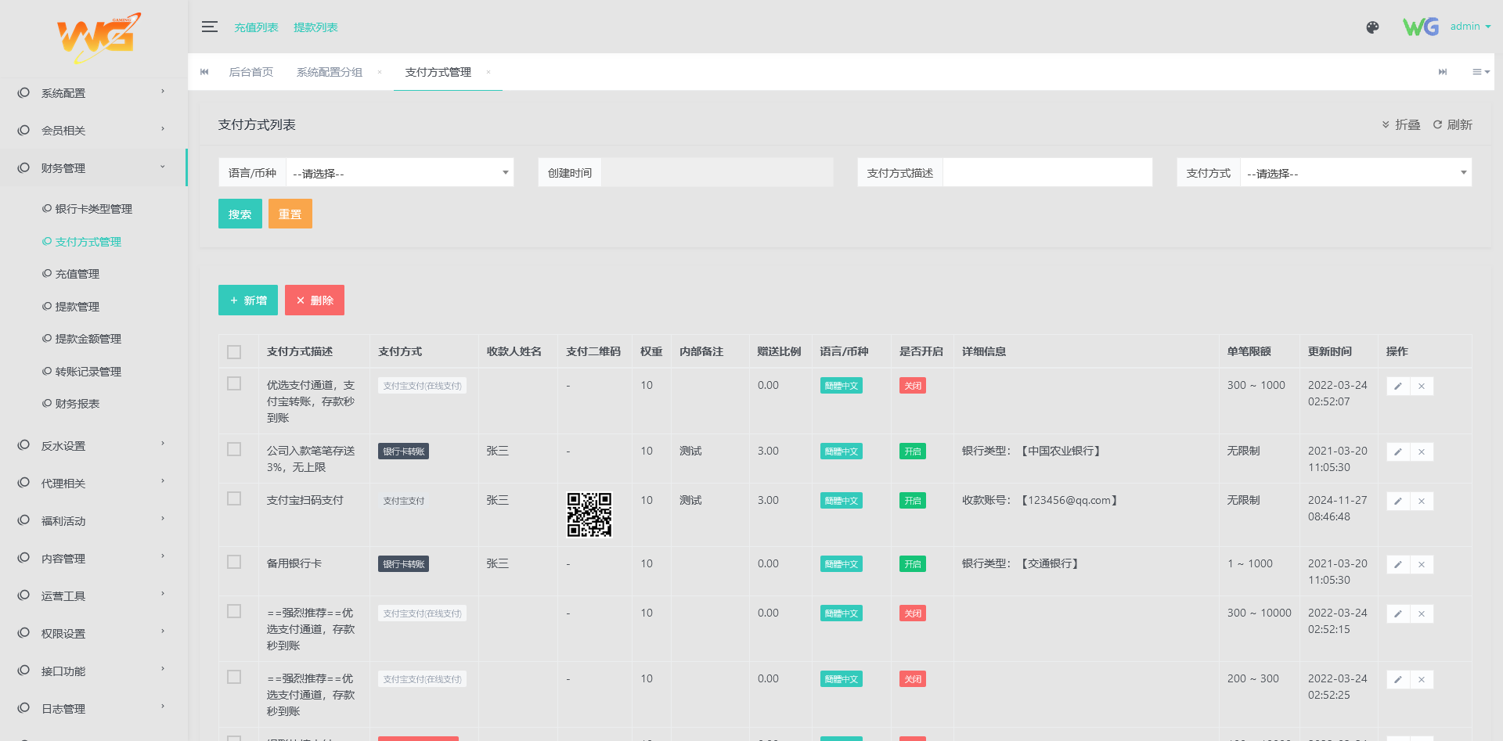Image resolution: width=1503 pixels, height=741 pixels.
Task: Click the edit pencil icon for 支付宝扫码支付 row
Action: (1398, 501)
